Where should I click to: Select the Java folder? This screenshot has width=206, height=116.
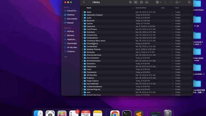(136, 92)
